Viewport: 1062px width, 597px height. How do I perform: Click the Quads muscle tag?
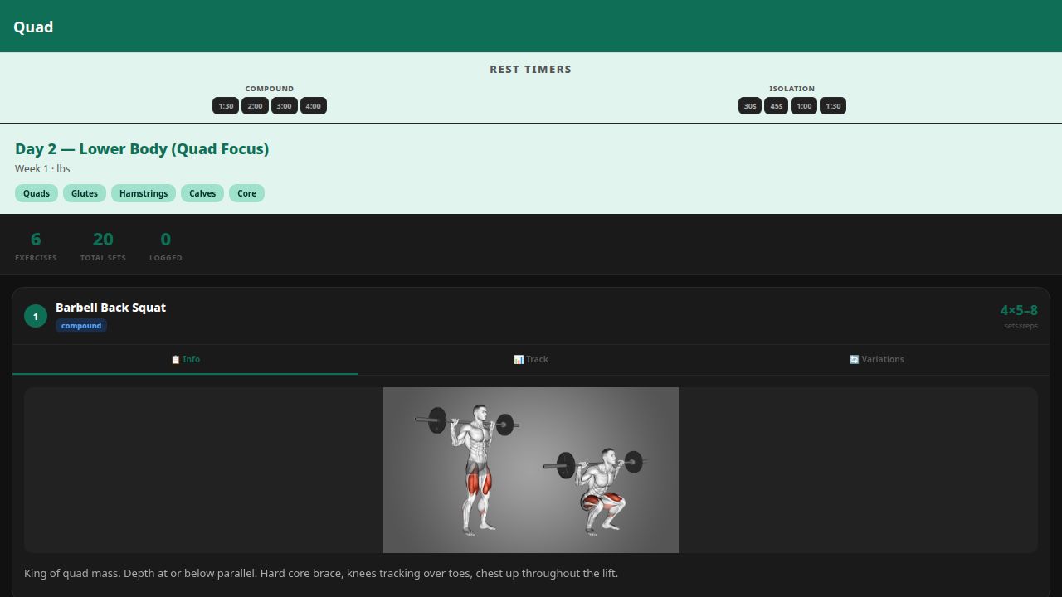point(37,193)
